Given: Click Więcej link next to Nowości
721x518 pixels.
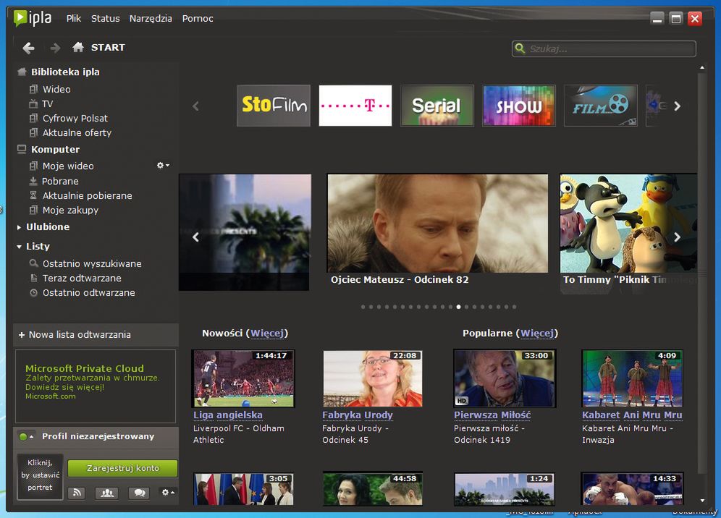Looking at the screenshot, I should (267, 334).
